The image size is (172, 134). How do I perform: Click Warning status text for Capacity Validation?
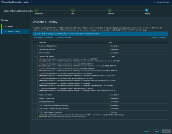114,112
